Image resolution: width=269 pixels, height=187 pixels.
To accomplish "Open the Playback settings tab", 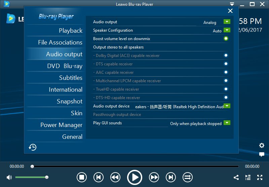I will pos(55,31).
